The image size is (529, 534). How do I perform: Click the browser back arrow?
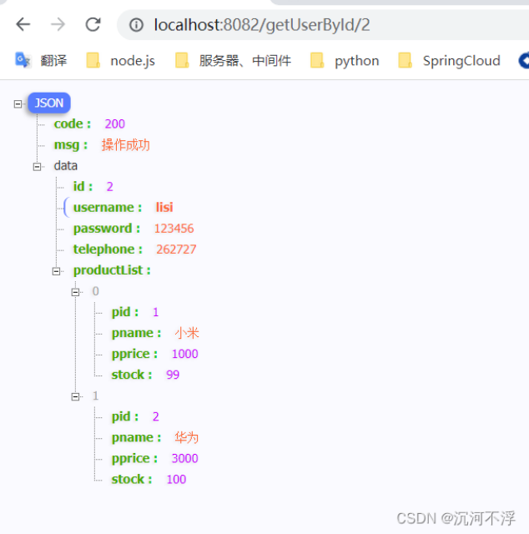click(23, 24)
